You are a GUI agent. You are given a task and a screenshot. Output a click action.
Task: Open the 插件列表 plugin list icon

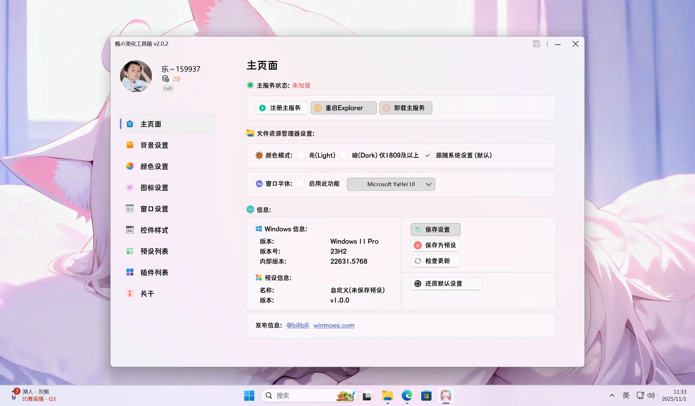[130, 272]
